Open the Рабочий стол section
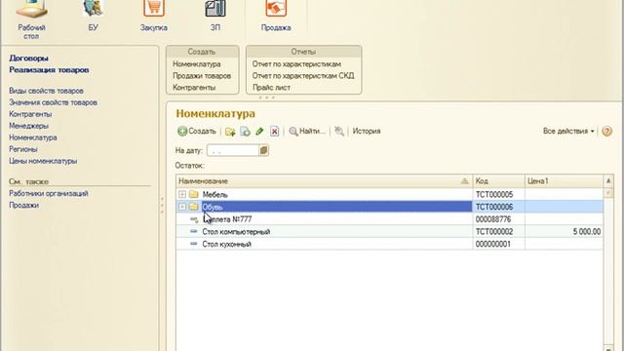Viewport: 624px width, 351px height. 31,19
